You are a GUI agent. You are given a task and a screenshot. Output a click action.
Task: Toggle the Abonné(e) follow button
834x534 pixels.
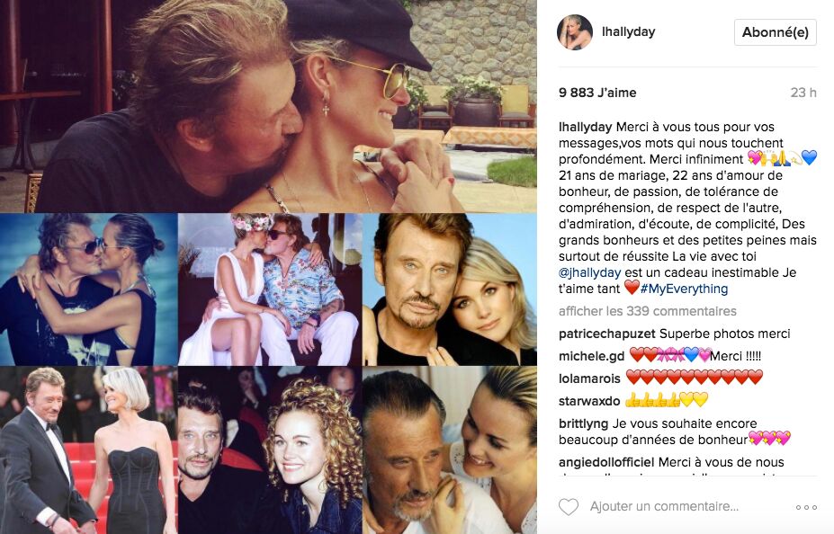click(x=775, y=32)
